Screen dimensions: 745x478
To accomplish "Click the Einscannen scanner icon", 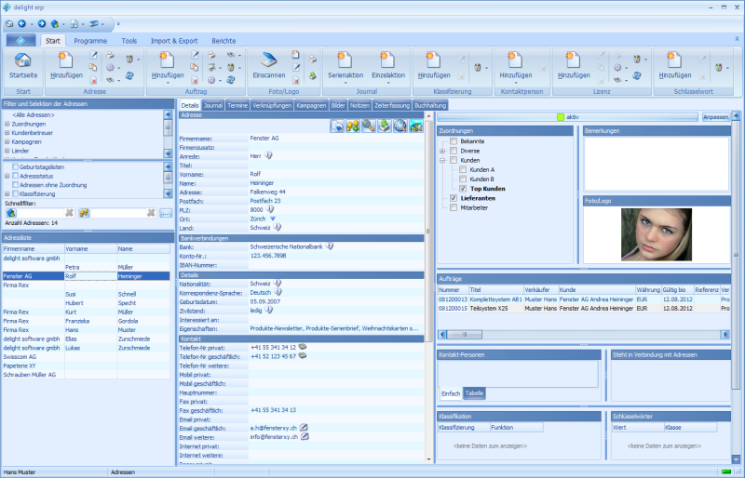I will [268, 60].
